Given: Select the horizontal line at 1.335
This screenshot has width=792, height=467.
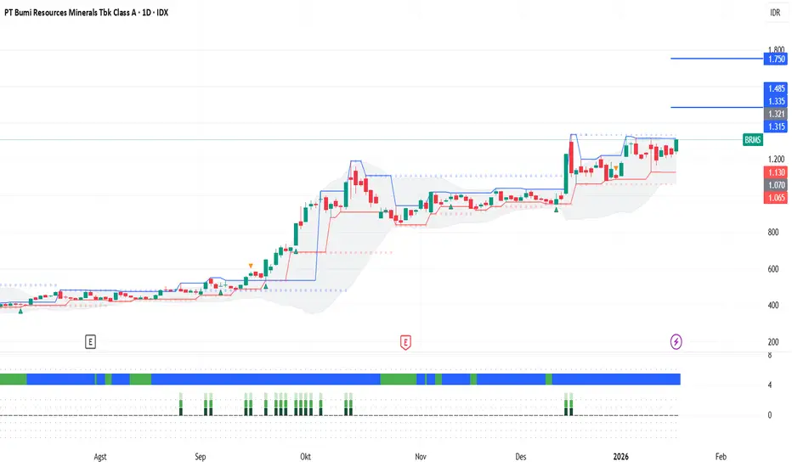Looking at the screenshot, I should (x=716, y=107).
